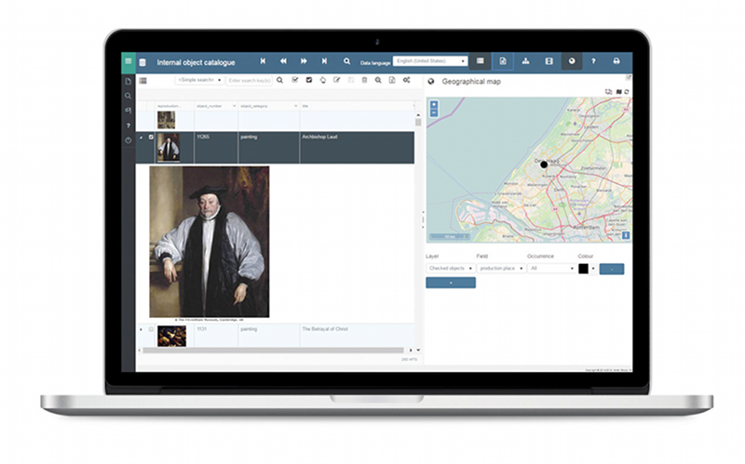This screenshot has height=464, width=745.
Task: Open the green hamburger main menu
Action: tap(129, 61)
